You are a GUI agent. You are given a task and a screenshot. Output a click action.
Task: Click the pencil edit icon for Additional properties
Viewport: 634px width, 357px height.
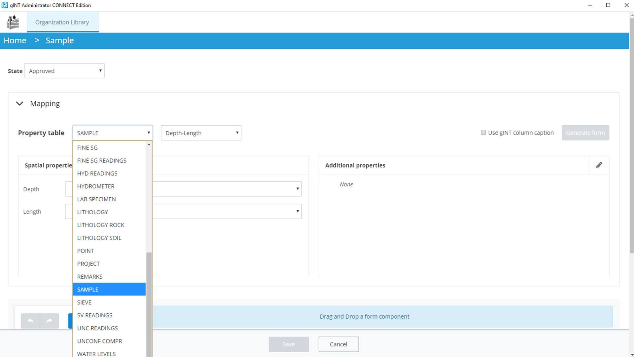coord(599,165)
